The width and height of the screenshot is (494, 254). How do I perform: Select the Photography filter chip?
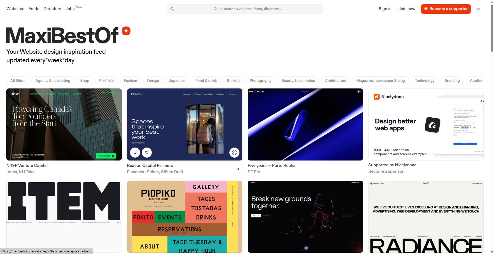click(x=261, y=81)
